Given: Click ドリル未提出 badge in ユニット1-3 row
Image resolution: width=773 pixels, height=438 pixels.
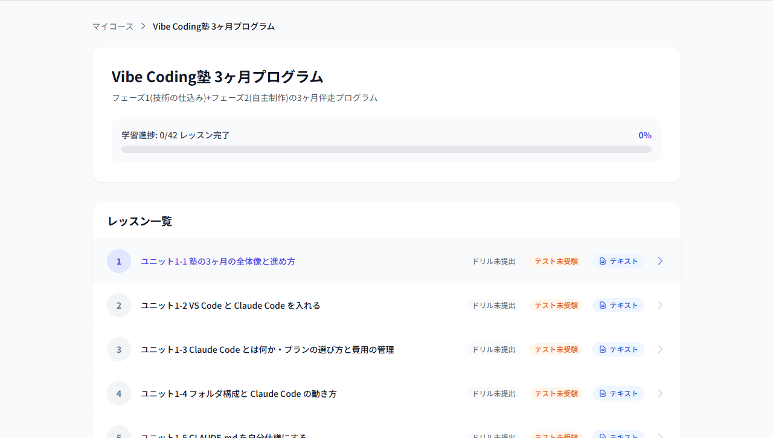Looking at the screenshot, I should click(493, 349).
